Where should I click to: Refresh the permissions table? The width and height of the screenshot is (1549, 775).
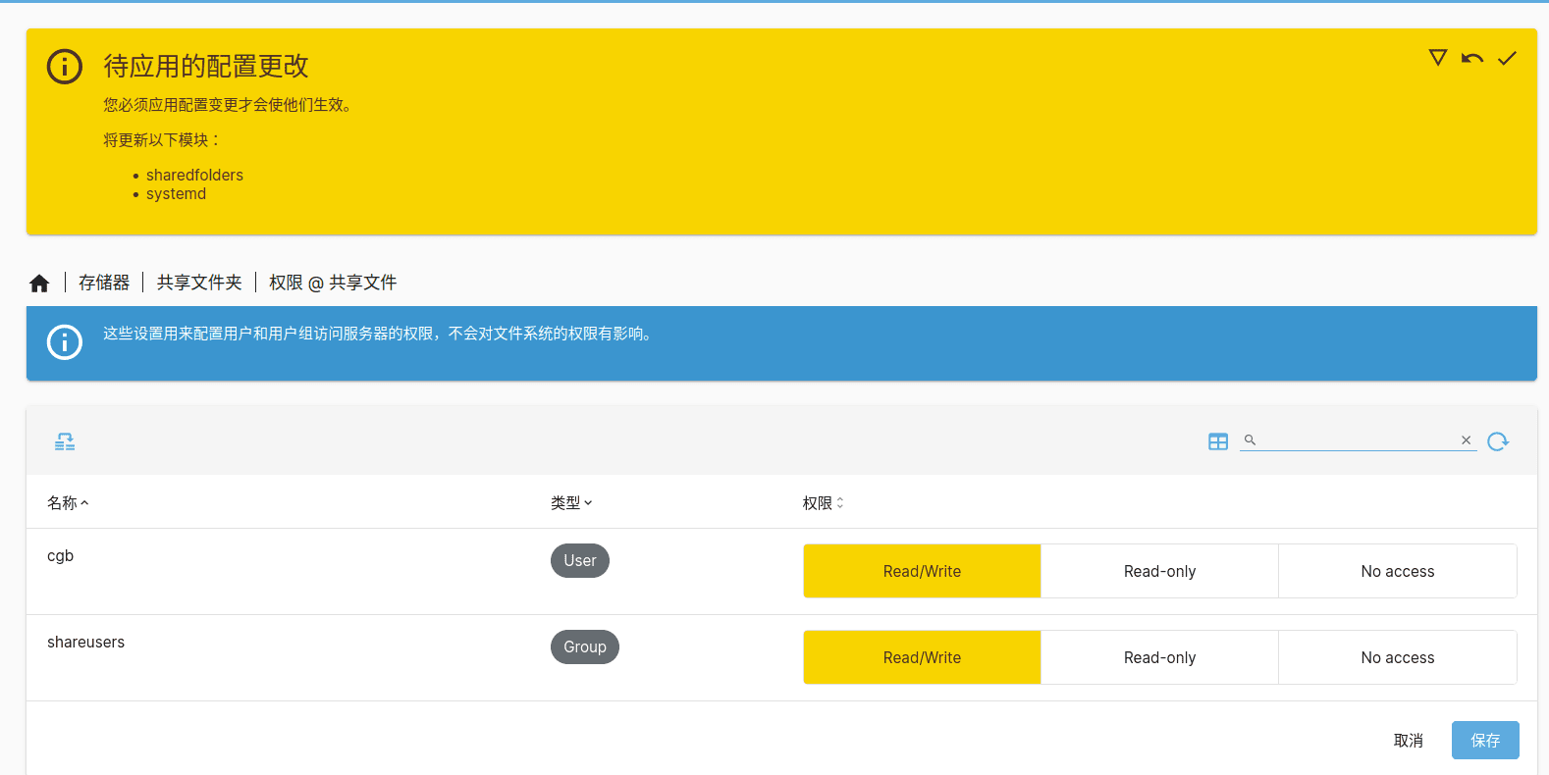click(x=1497, y=441)
